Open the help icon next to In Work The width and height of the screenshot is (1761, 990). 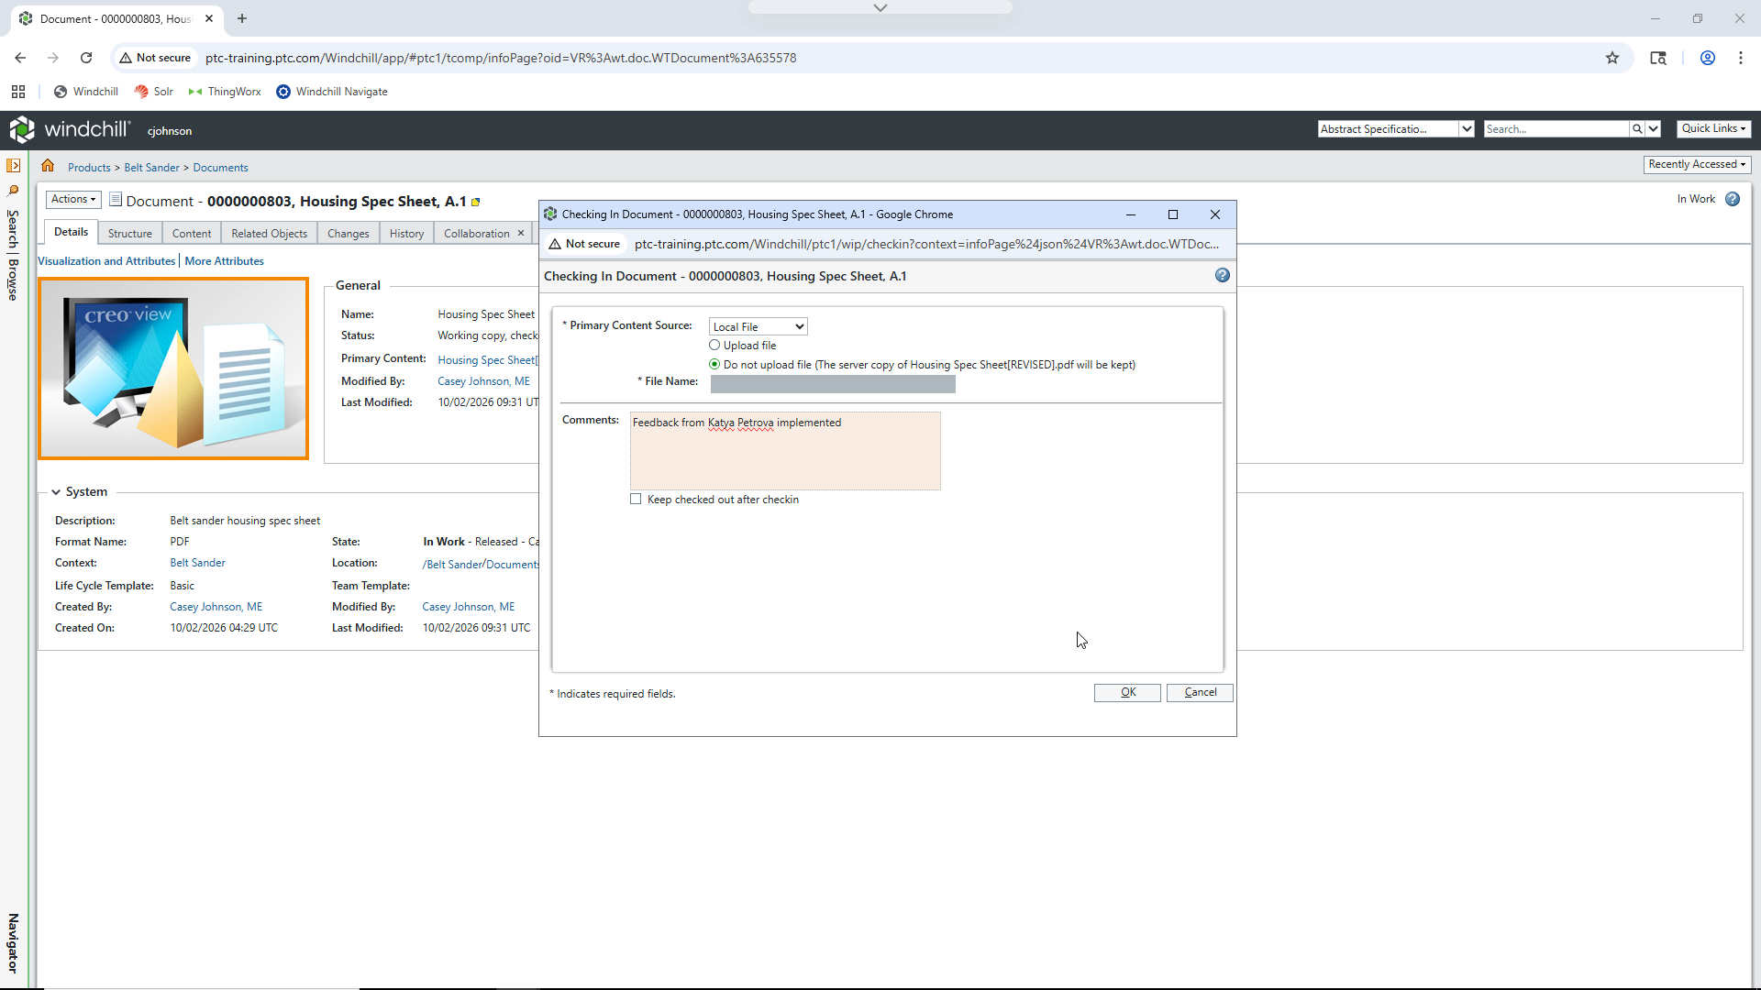click(x=1733, y=199)
